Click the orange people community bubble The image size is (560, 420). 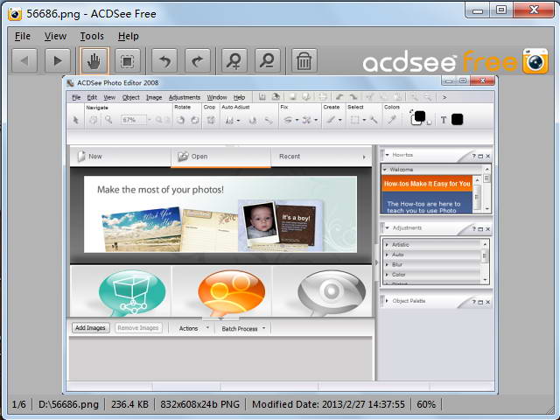click(x=231, y=292)
